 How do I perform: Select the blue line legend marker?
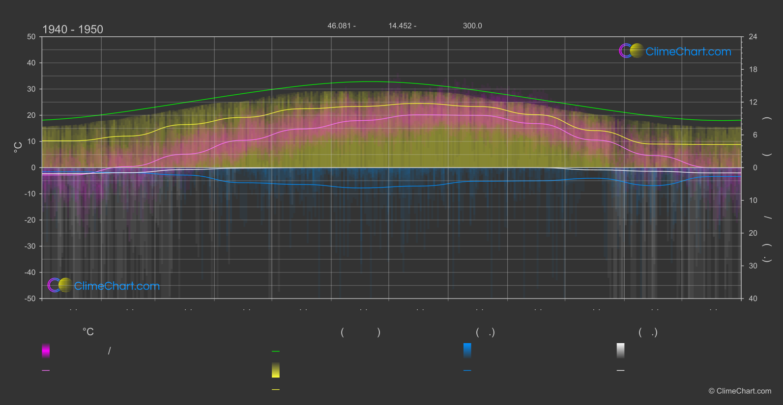467,371
